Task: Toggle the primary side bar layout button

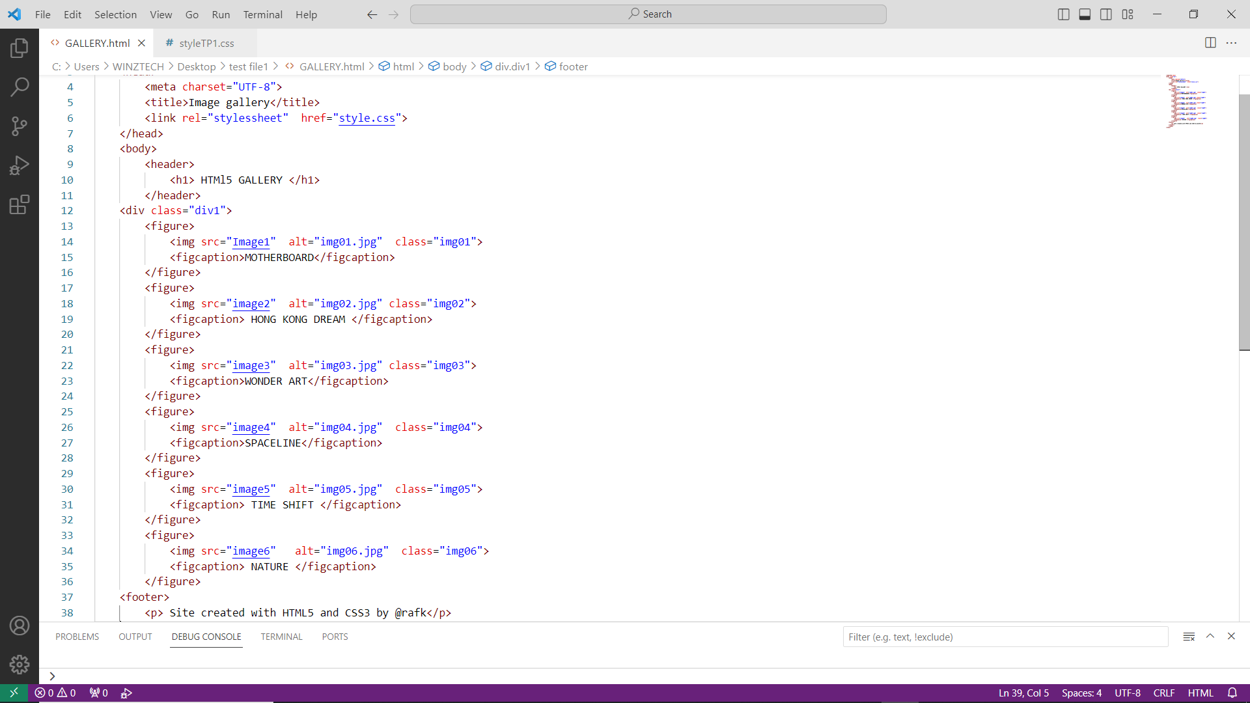Action: tap(1064, 14)
